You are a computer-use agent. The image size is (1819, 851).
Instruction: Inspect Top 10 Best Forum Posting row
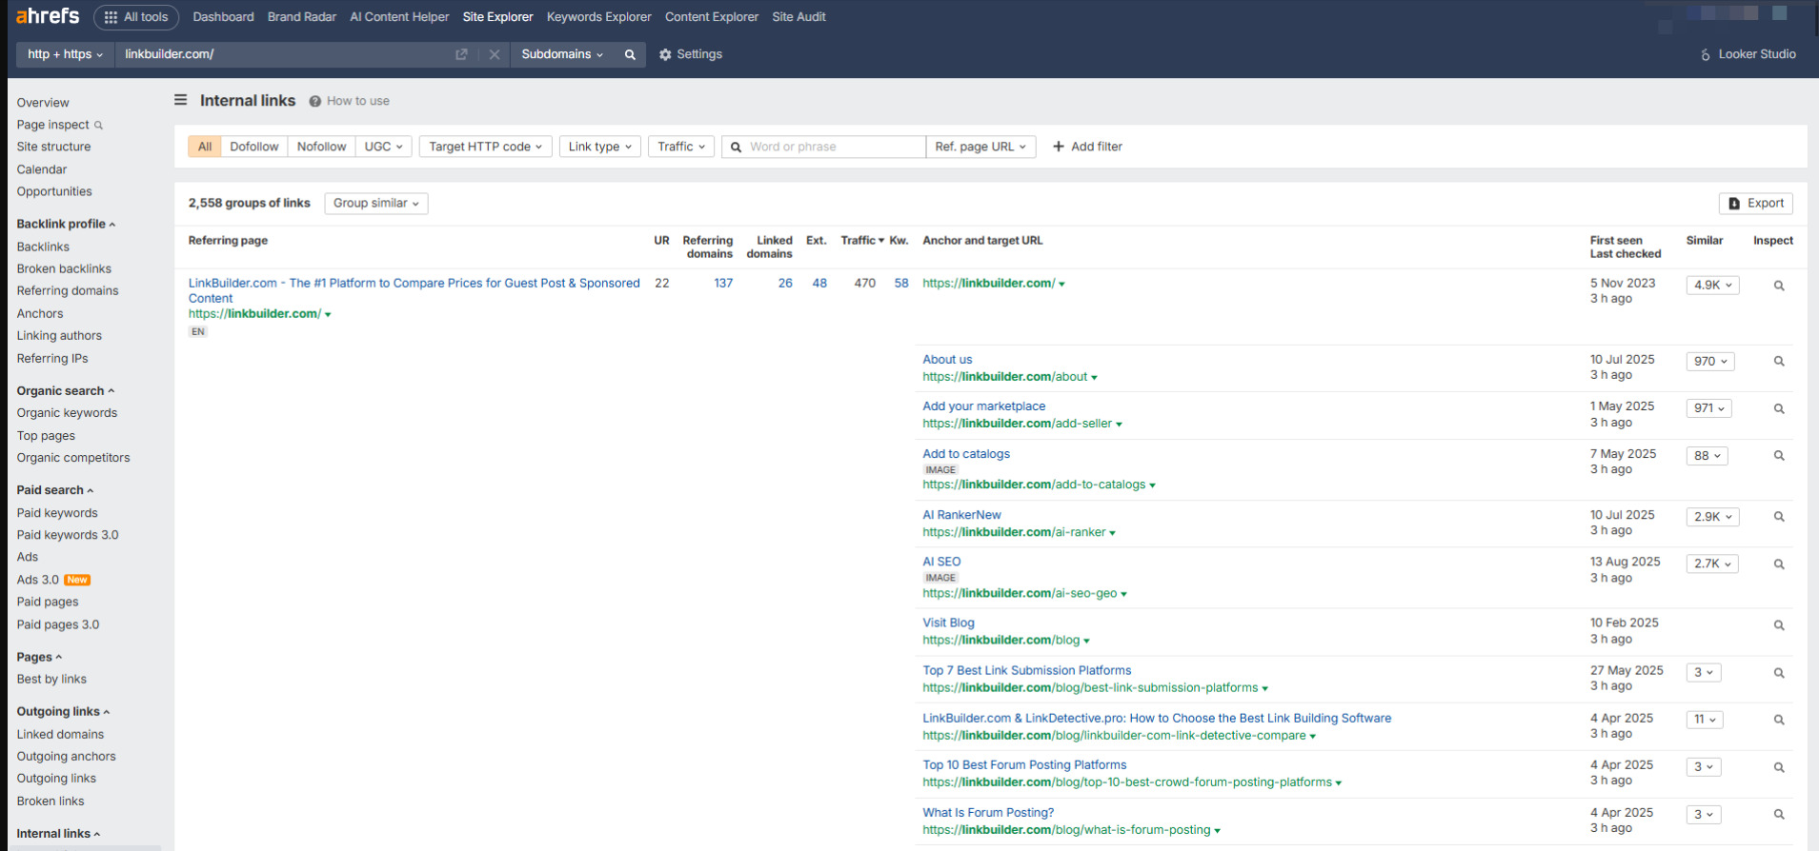[1779, 767]
